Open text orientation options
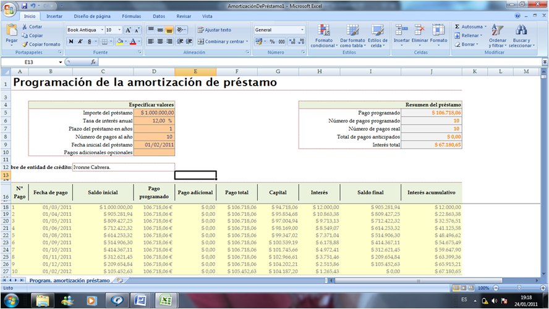Image resolution: width=549 pixels, height=309 pixels. click(181, 30)
